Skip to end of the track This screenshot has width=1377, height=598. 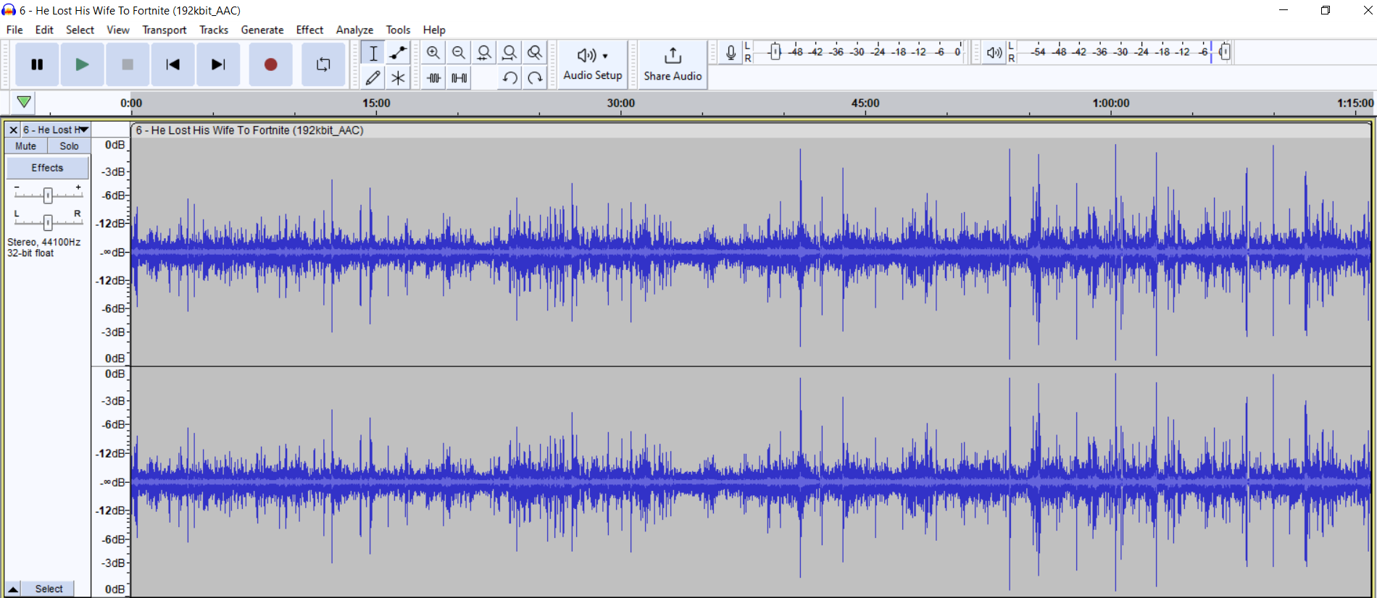click(x=218, y=64)
